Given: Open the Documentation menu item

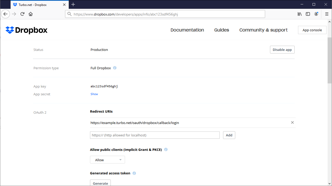Looking at the screenshot, I should tap(187, 30).
